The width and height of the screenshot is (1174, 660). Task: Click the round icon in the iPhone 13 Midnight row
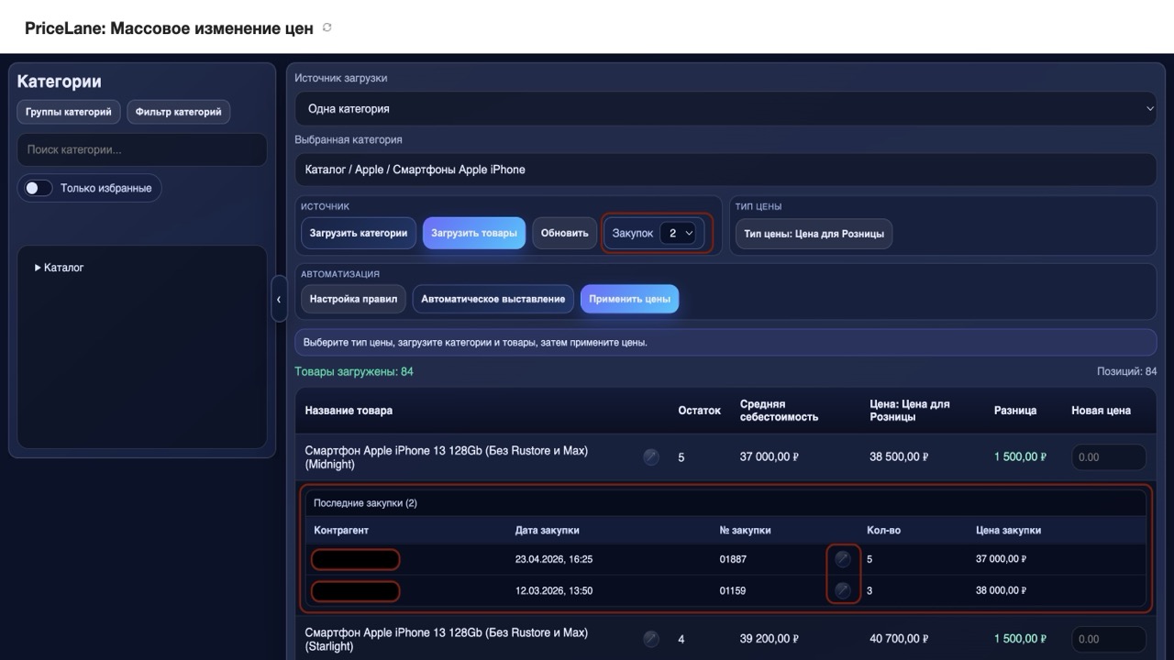[651, 456]
